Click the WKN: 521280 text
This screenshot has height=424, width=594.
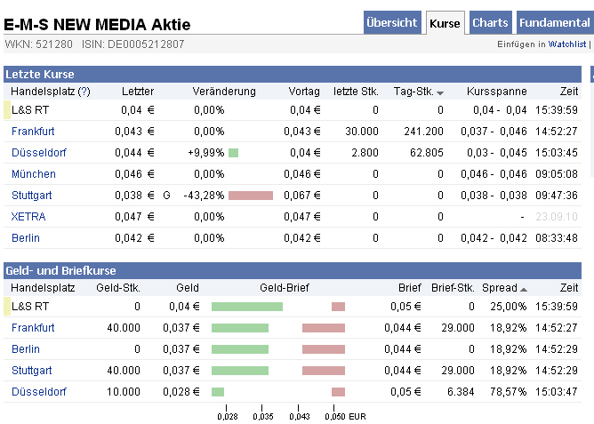[x=38, y=44]
